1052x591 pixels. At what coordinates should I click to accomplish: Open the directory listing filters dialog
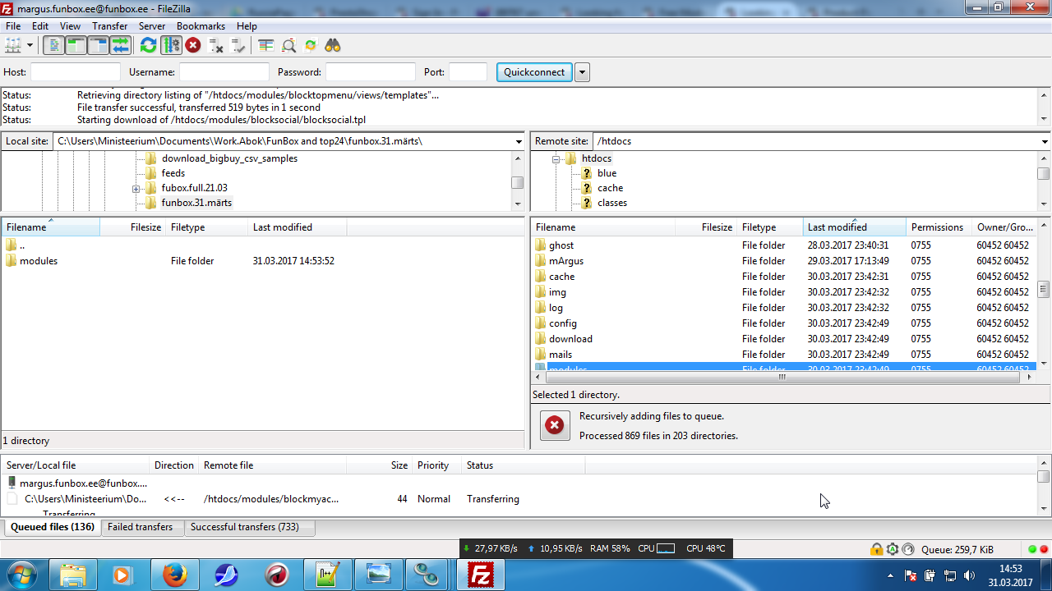pyautogui.click(x=265, y=45)
